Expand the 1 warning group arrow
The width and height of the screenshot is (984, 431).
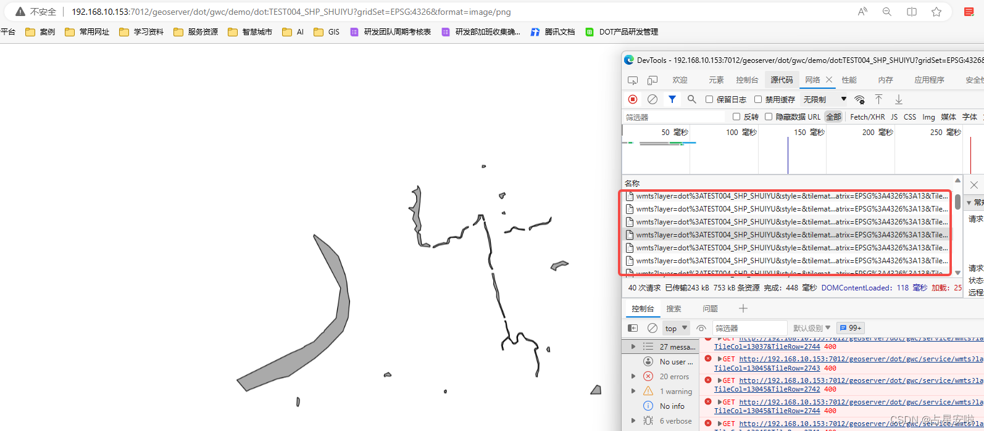(x=633, y=391)
